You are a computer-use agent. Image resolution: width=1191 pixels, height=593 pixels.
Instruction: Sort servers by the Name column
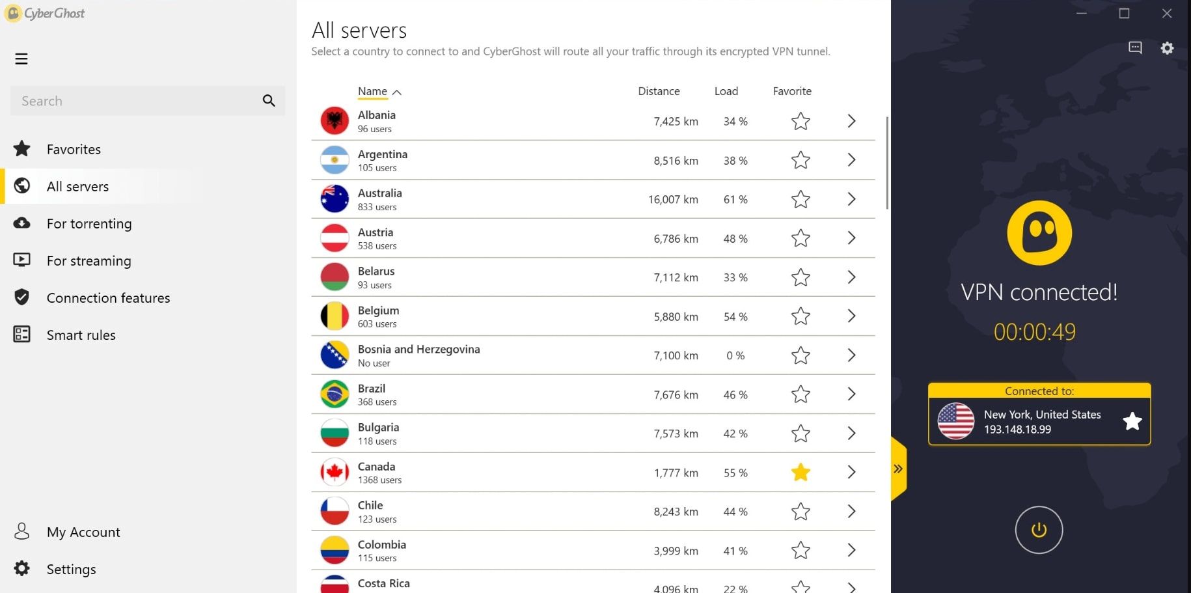click(372, 91)
